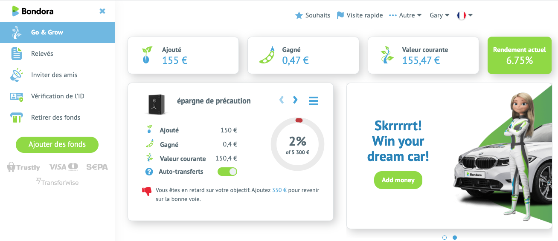Select the second carousel dot indicator

pyautogui.click(x=455, y=238)
